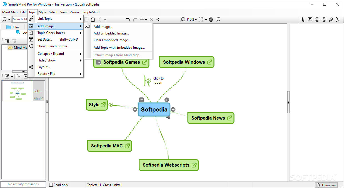Image resolution: width=344 pixels, height=188 pixels.
Task: Open the View menu
Action: pos(64,12)
